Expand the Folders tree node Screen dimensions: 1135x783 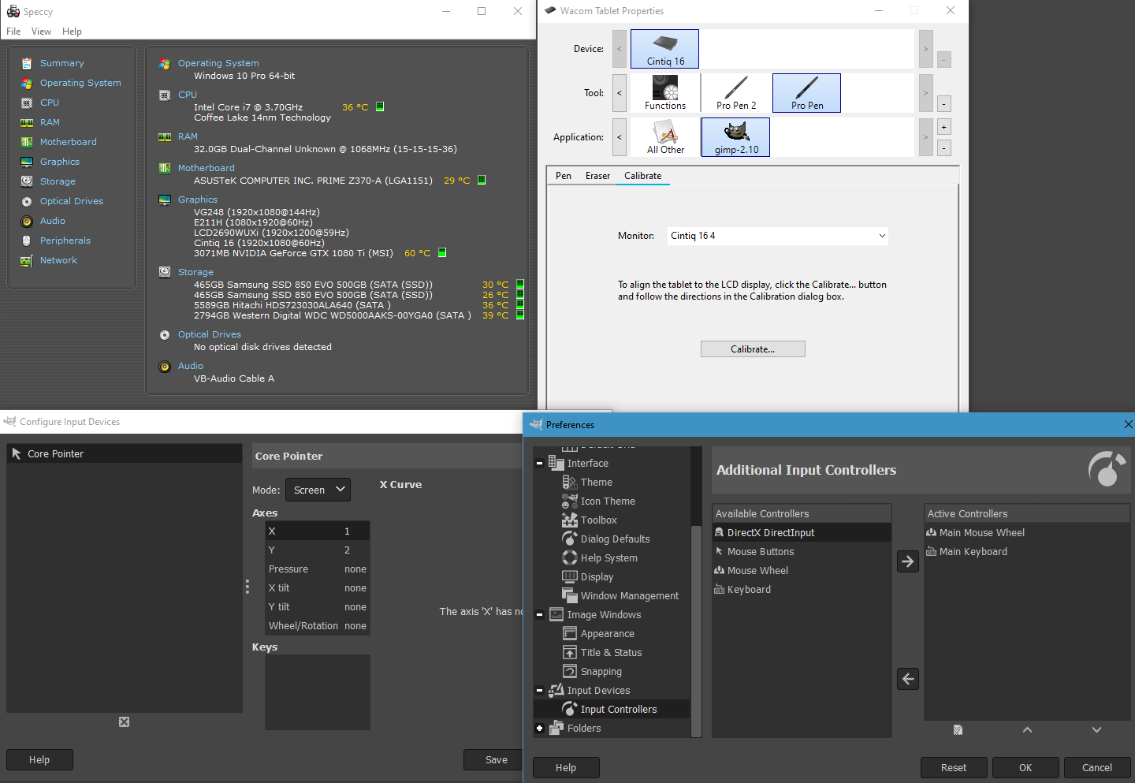pyautogui.click(x=539, y=729)
